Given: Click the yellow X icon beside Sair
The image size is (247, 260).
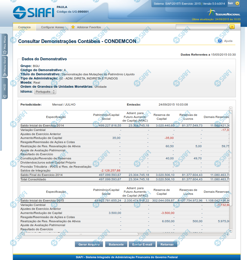Looking at the screenshot, I should pyautogui.click(x=237, y=3).
